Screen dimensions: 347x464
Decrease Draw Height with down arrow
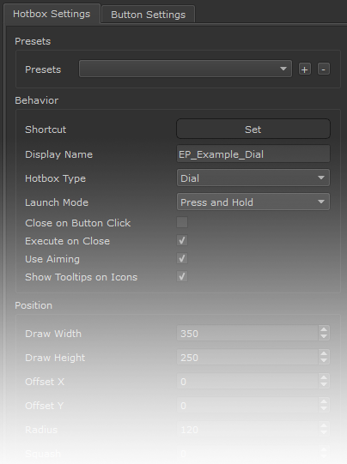coord(324,361)
